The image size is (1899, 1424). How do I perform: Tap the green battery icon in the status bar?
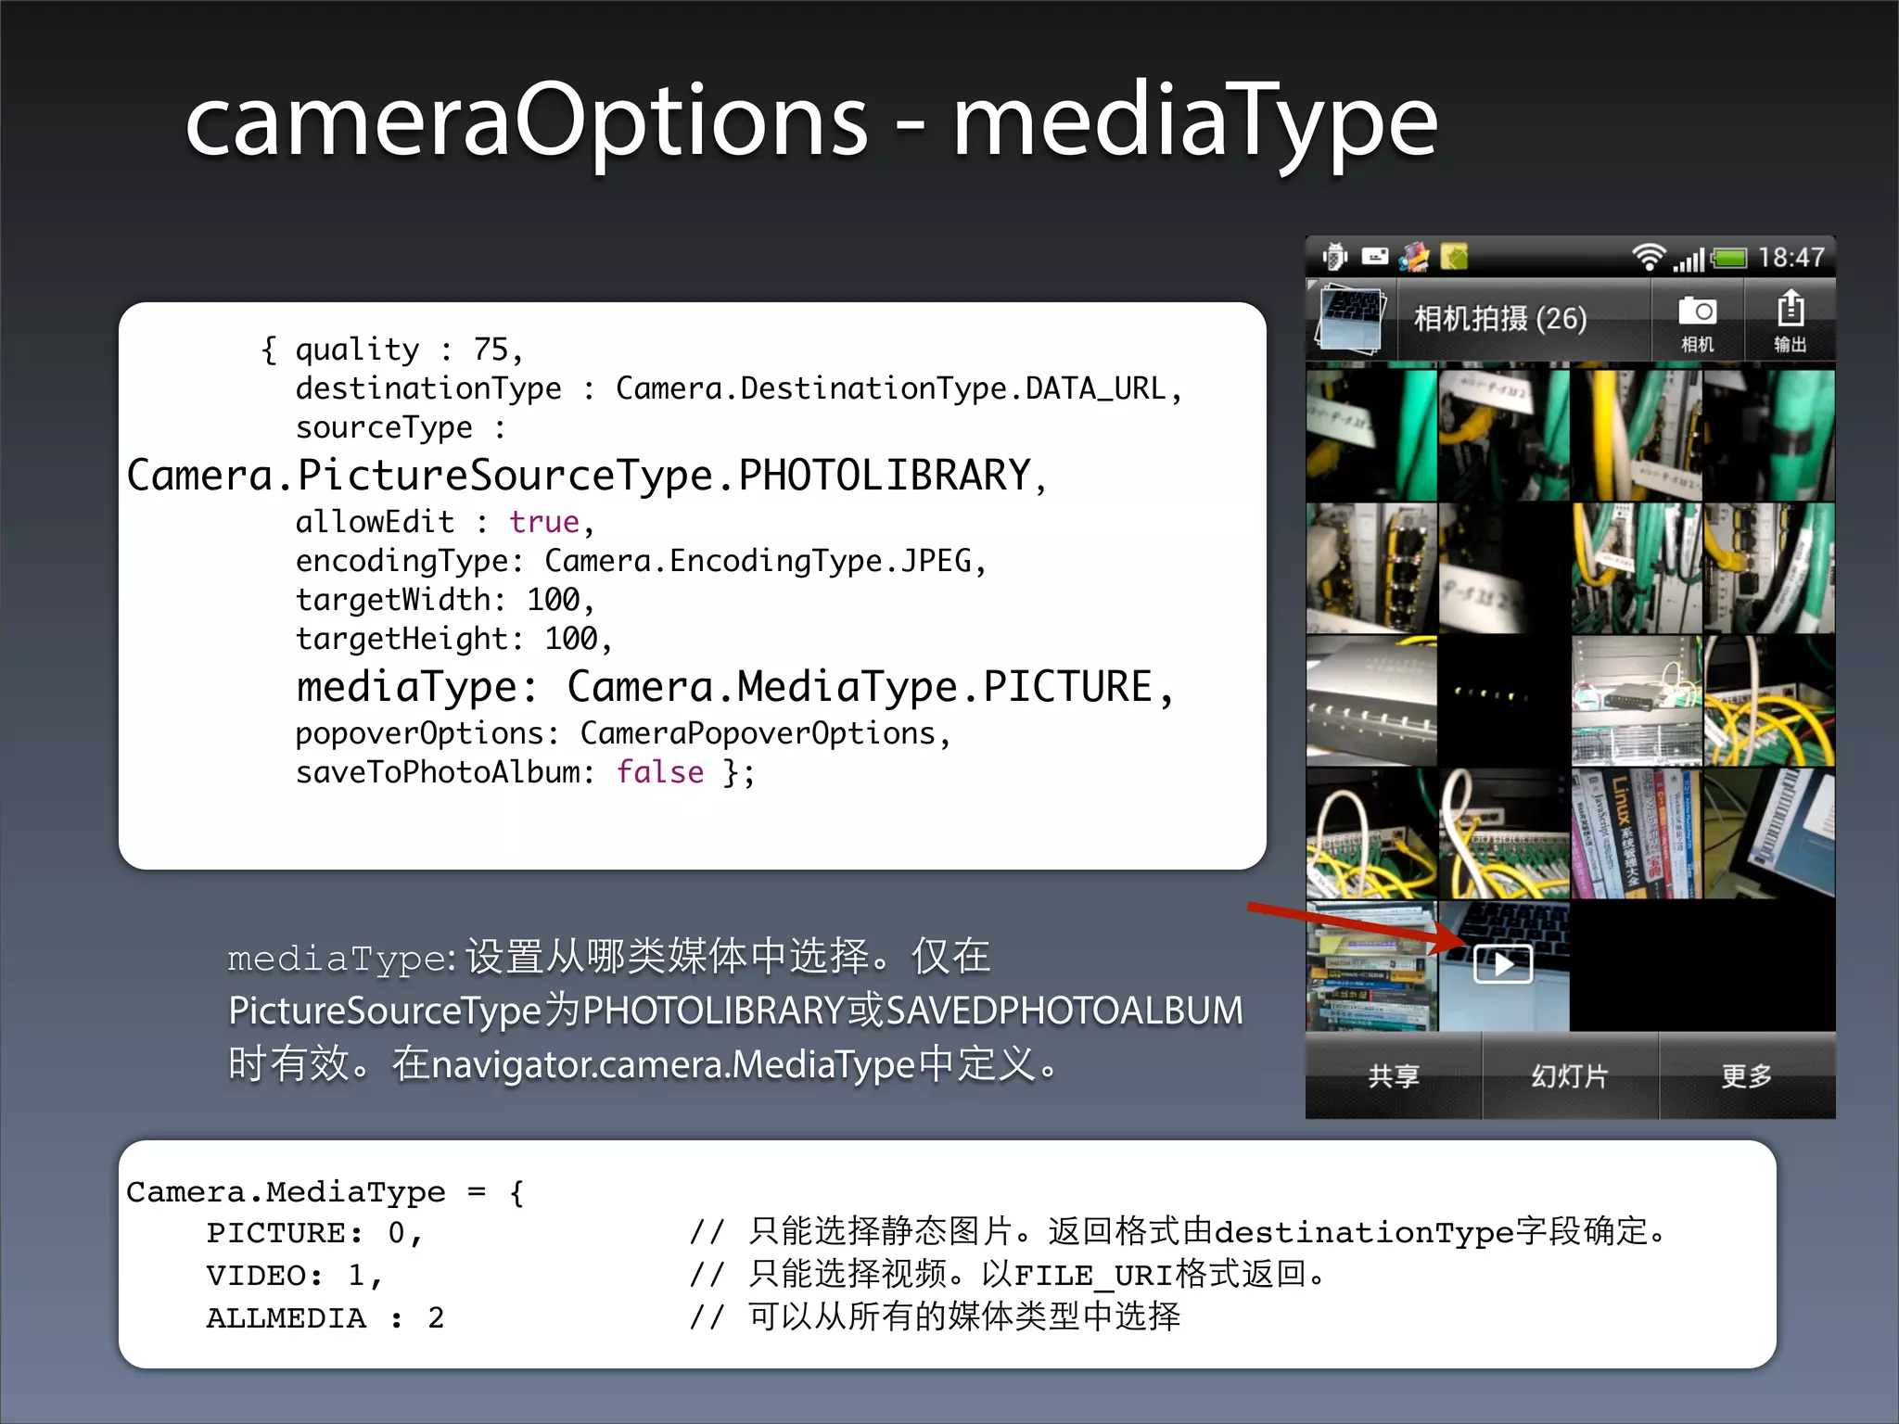tap(1728, 258)
